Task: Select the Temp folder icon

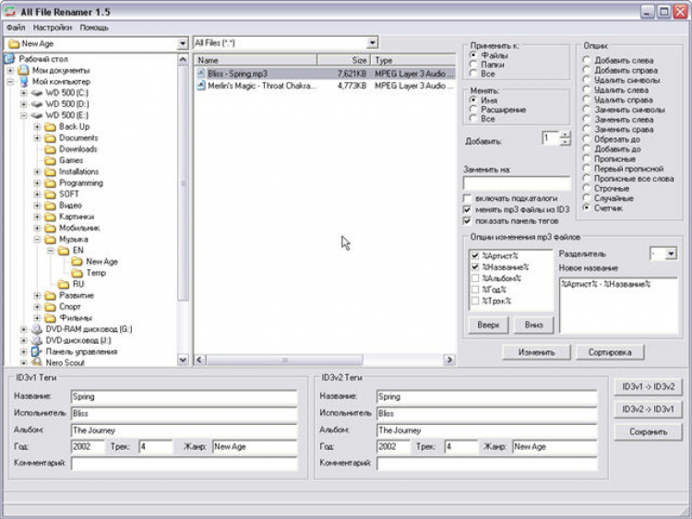Action: [78, 273]
